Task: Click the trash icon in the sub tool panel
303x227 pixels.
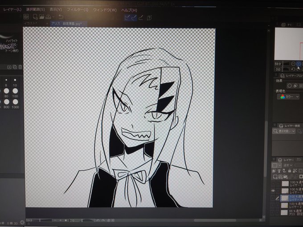Action: pyautogui.click(x=20, y=67)
